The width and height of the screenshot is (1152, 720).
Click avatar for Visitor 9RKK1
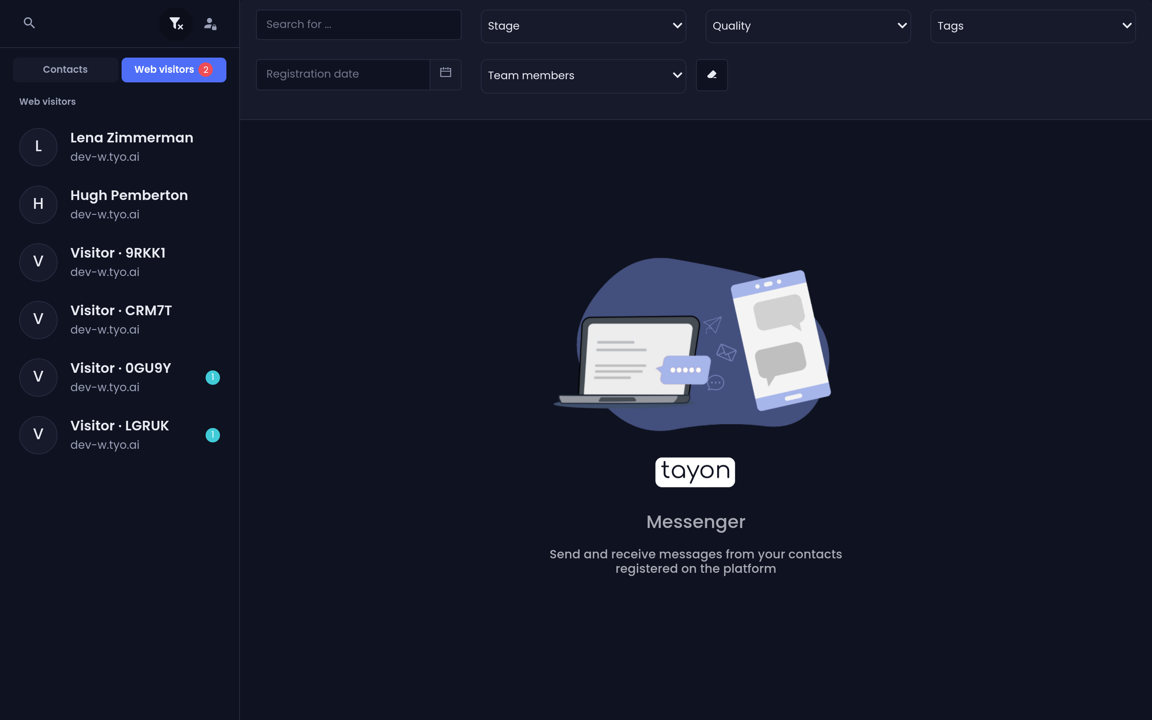coord(38,262)
